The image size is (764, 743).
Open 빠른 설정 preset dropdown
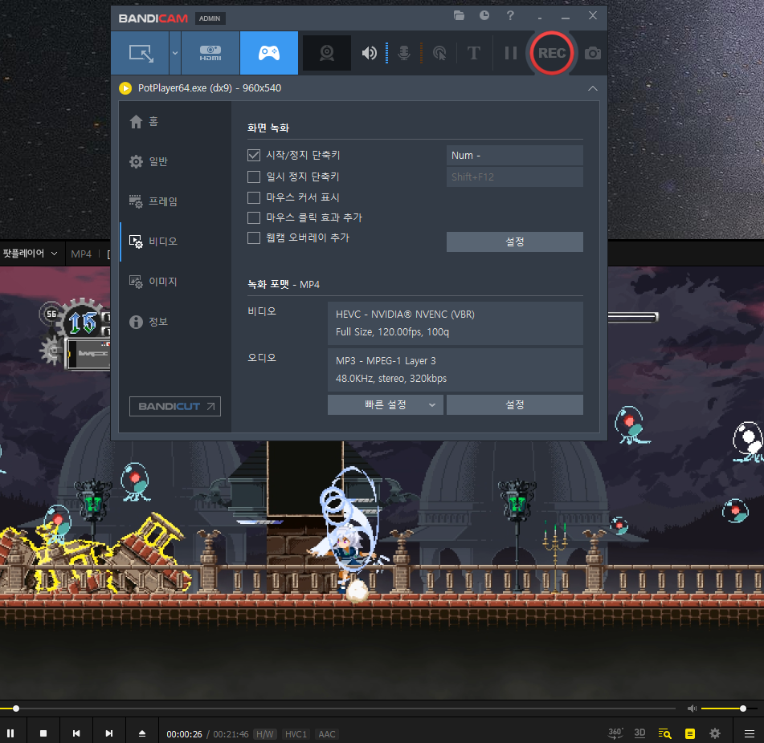(x=386, y=405)
